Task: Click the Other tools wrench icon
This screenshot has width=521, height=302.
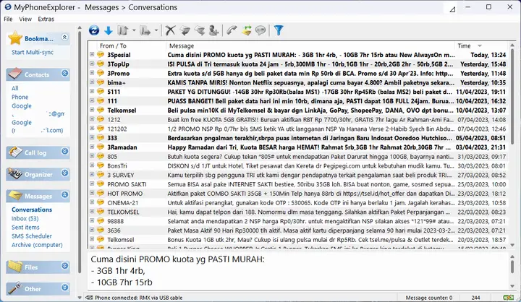Action: (15, 288)
